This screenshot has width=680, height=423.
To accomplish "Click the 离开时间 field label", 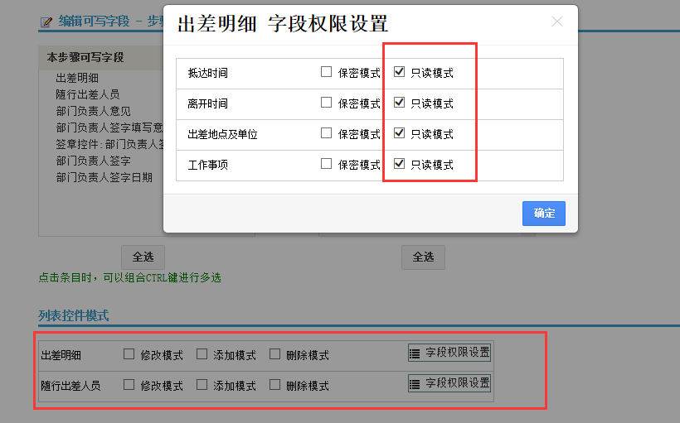I will (x=207, y=104).
